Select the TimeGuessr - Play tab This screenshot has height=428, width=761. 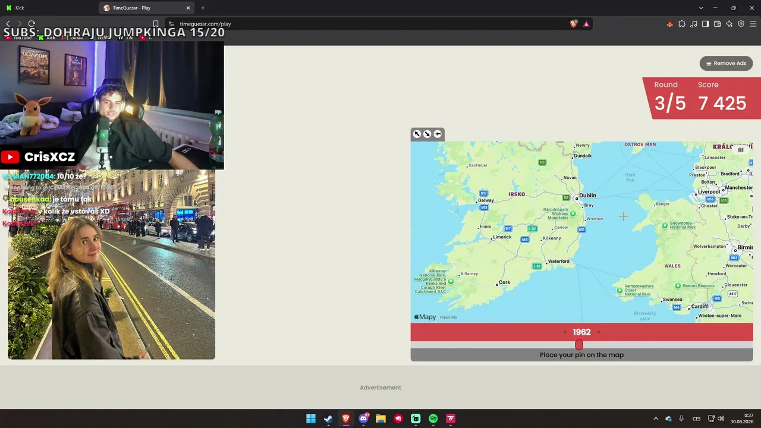coord(146,8)
